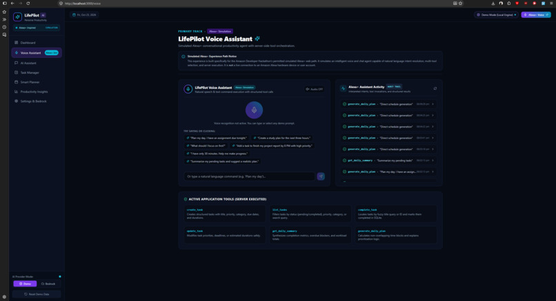The width and height of the screenshot is (556, 301).
Task: Refresh the Alexa+ Assistant Activity list
Action: [x=435, y=89]
